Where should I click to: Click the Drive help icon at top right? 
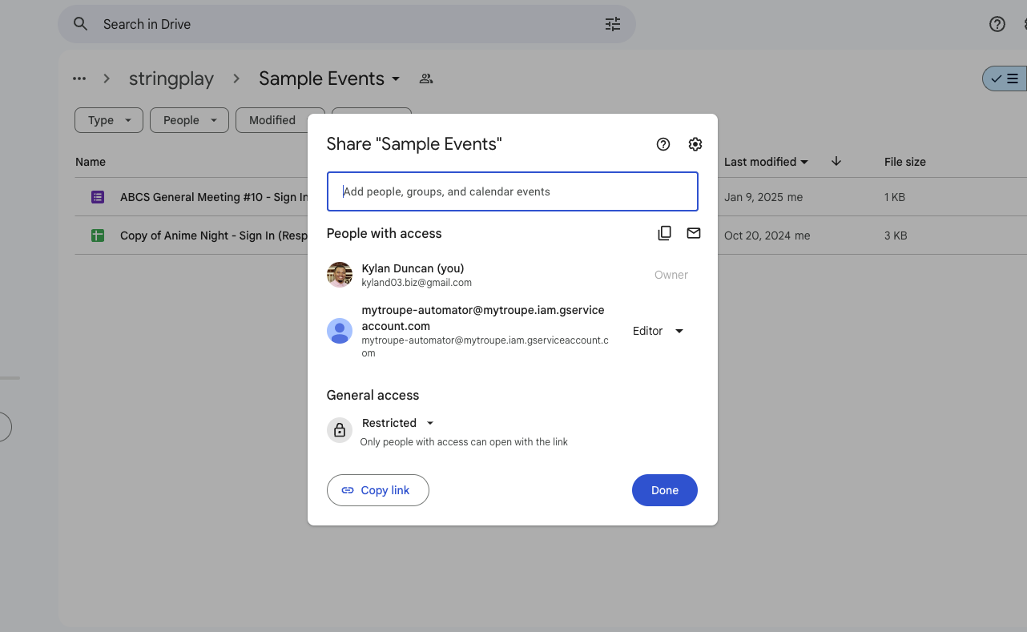pos(997,24)
